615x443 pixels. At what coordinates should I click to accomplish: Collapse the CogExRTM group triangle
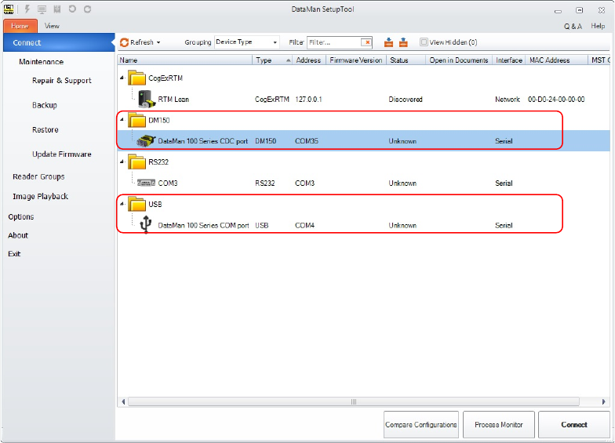point(122,78)
